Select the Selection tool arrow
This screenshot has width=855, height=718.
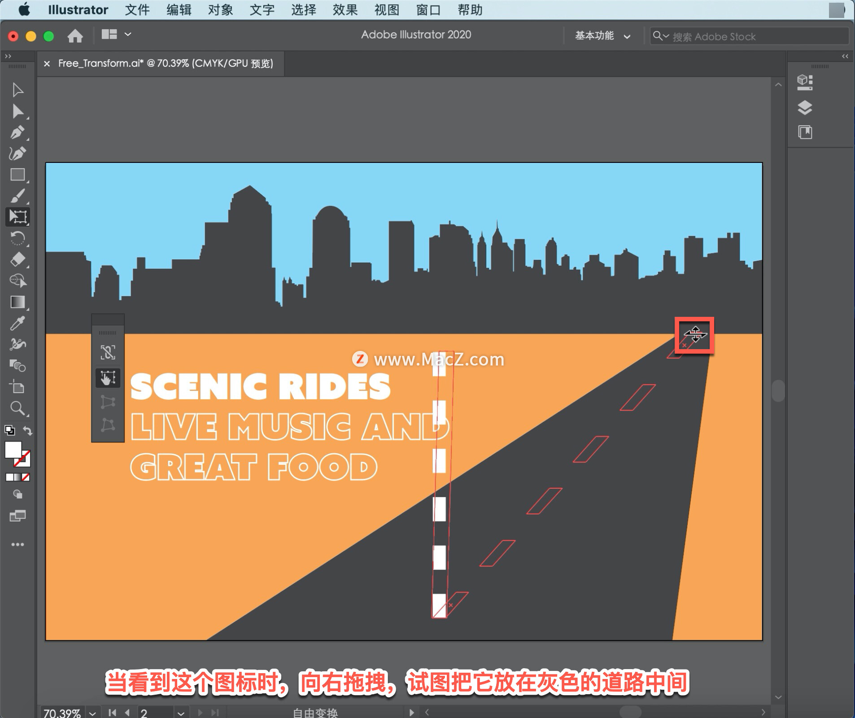click(17, 90)
